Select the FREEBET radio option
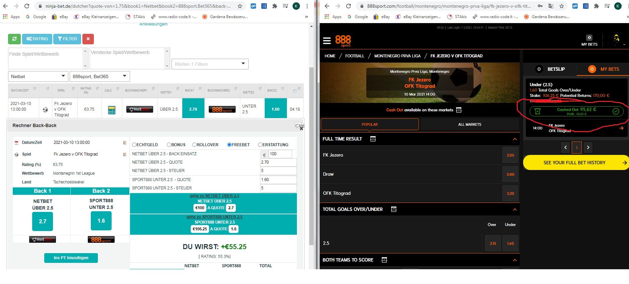 tap(229, 145)
